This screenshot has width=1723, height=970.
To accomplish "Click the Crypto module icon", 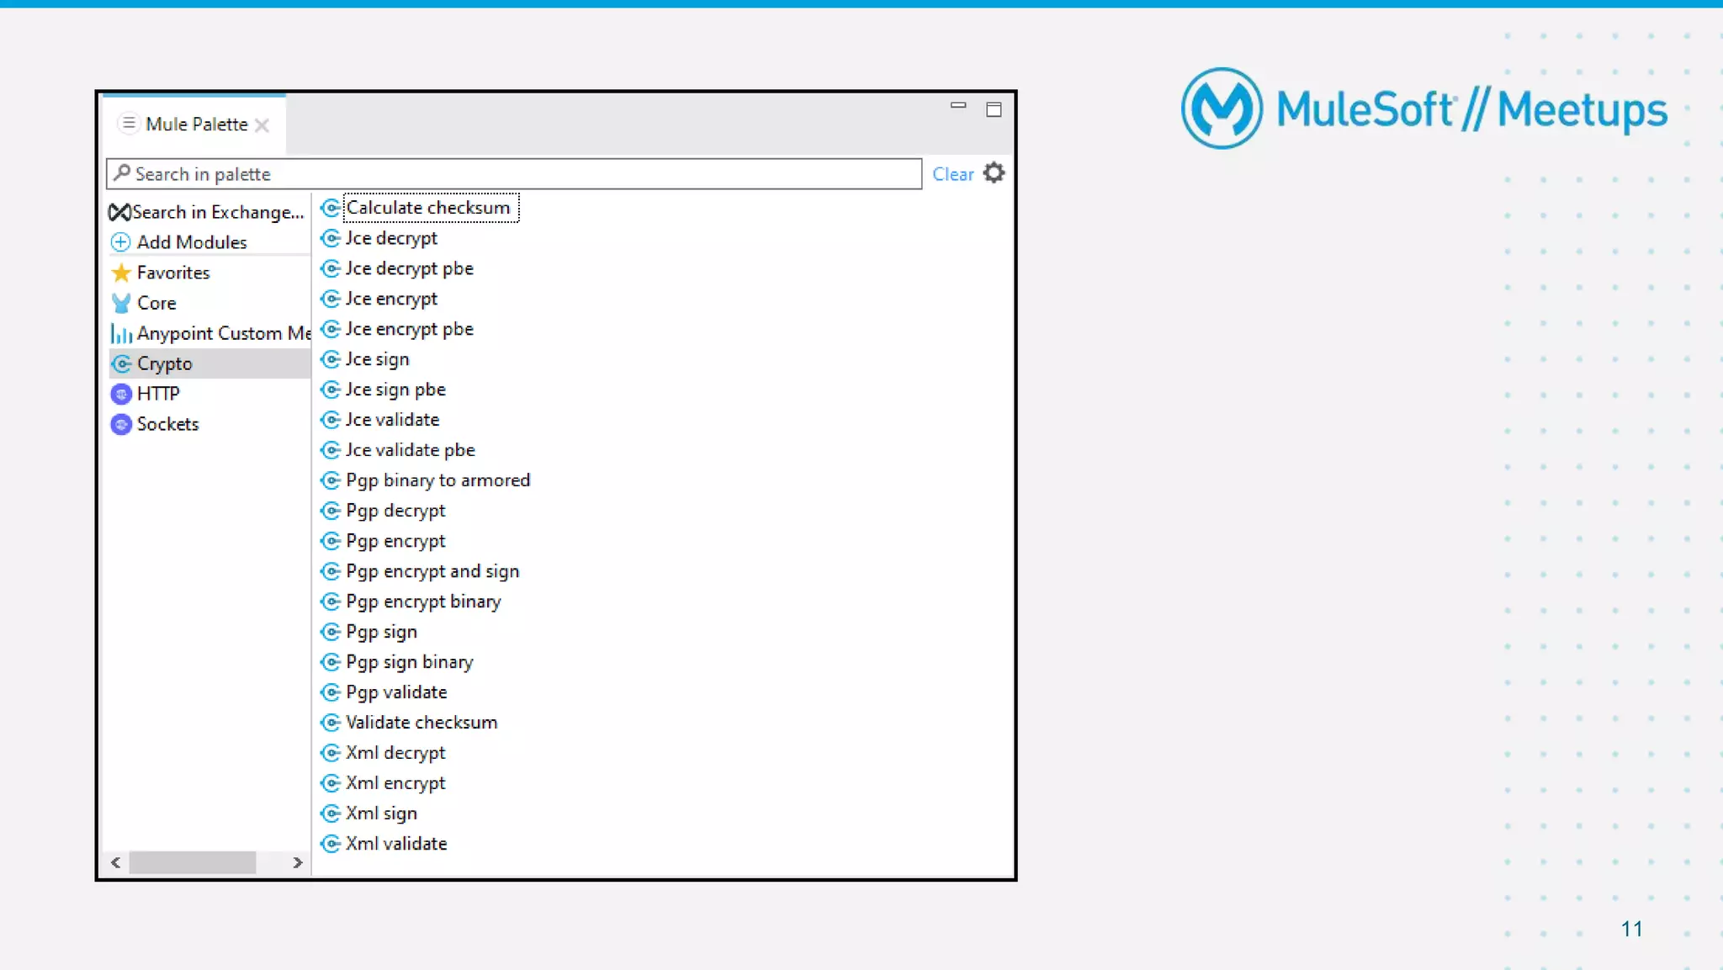I will coord(121,363).
